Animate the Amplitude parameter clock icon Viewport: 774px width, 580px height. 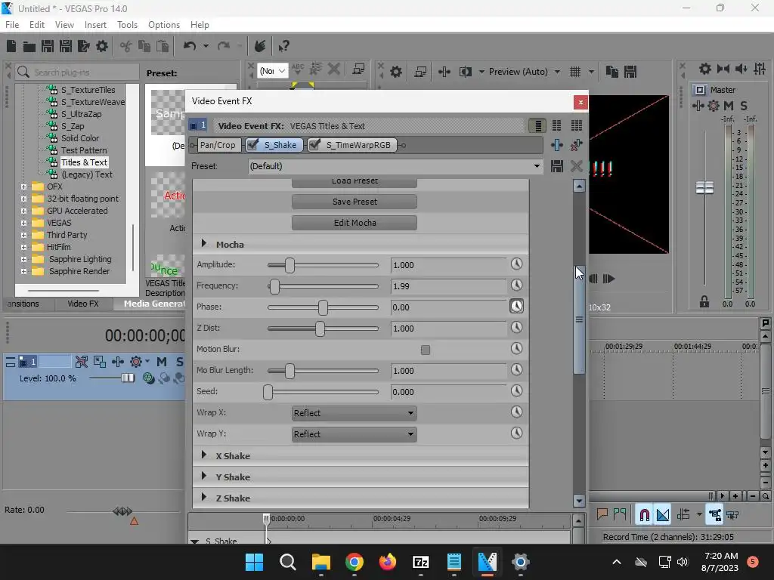tap(516, 264)
